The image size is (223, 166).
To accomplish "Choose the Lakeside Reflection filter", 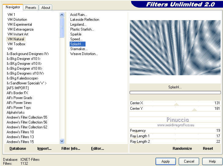I will tap(85, 20).
